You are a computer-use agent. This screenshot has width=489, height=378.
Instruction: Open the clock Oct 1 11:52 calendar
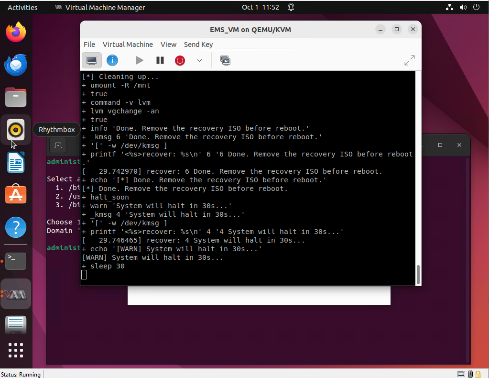261,7
